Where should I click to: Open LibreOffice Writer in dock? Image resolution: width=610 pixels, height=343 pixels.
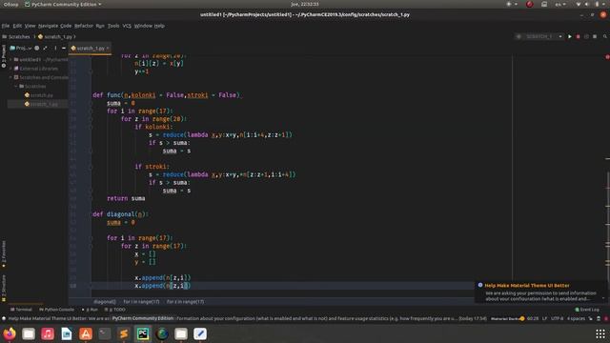coord(67,333)
